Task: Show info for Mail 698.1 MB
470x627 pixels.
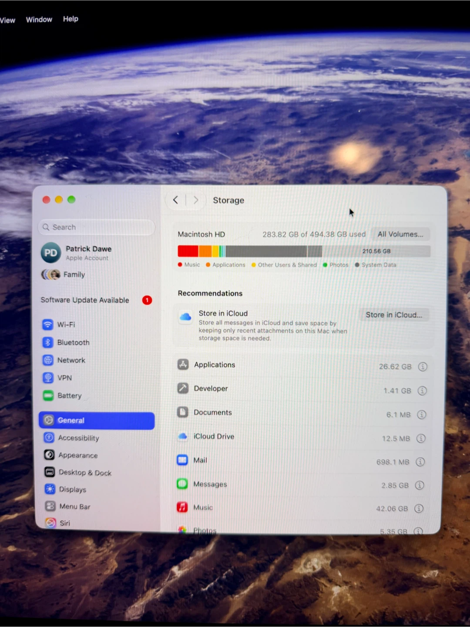Action: tap(420, 462)
